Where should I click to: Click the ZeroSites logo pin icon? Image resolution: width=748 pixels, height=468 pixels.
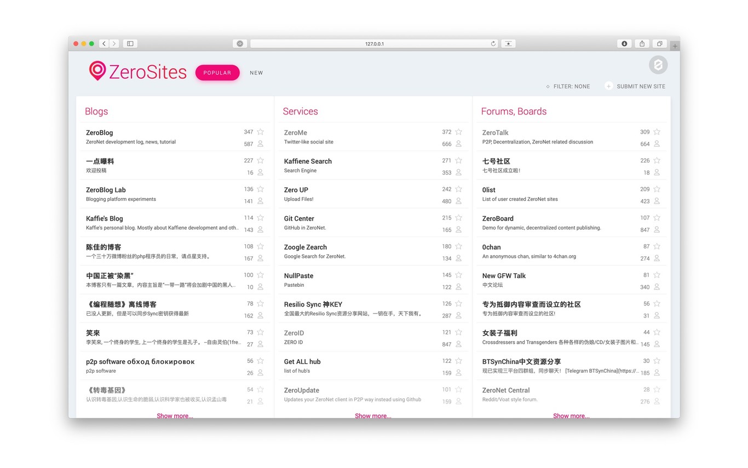[x=97, y=71]
